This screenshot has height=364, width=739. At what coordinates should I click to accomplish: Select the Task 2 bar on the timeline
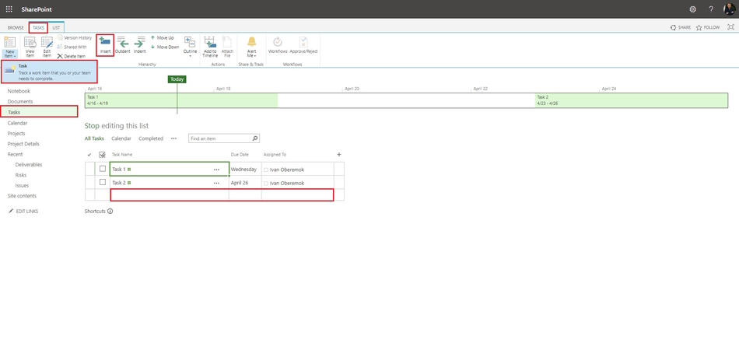click(x=632, y=100)
